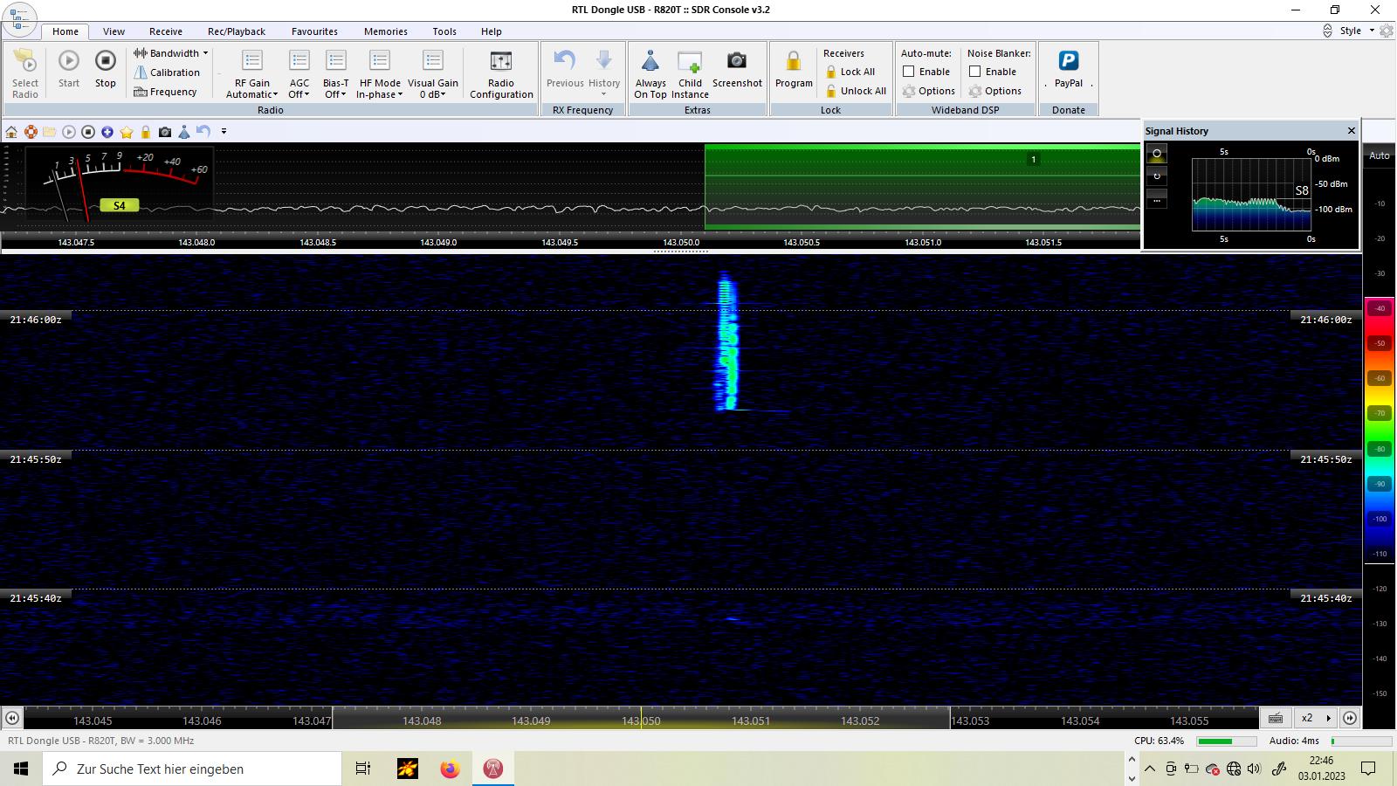The height and width of the screenshot is (786, 1397).
Task: Click the settings gear next to Style
Action: [1387, 31]
